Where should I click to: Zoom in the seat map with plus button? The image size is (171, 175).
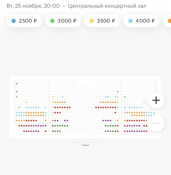pyautogui.click(x=156, y=100)
